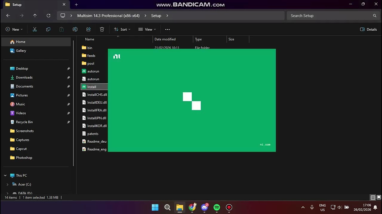382x214 pixels.
Task: Open Discord from the taskbar
Action: [x=204, y=207]
